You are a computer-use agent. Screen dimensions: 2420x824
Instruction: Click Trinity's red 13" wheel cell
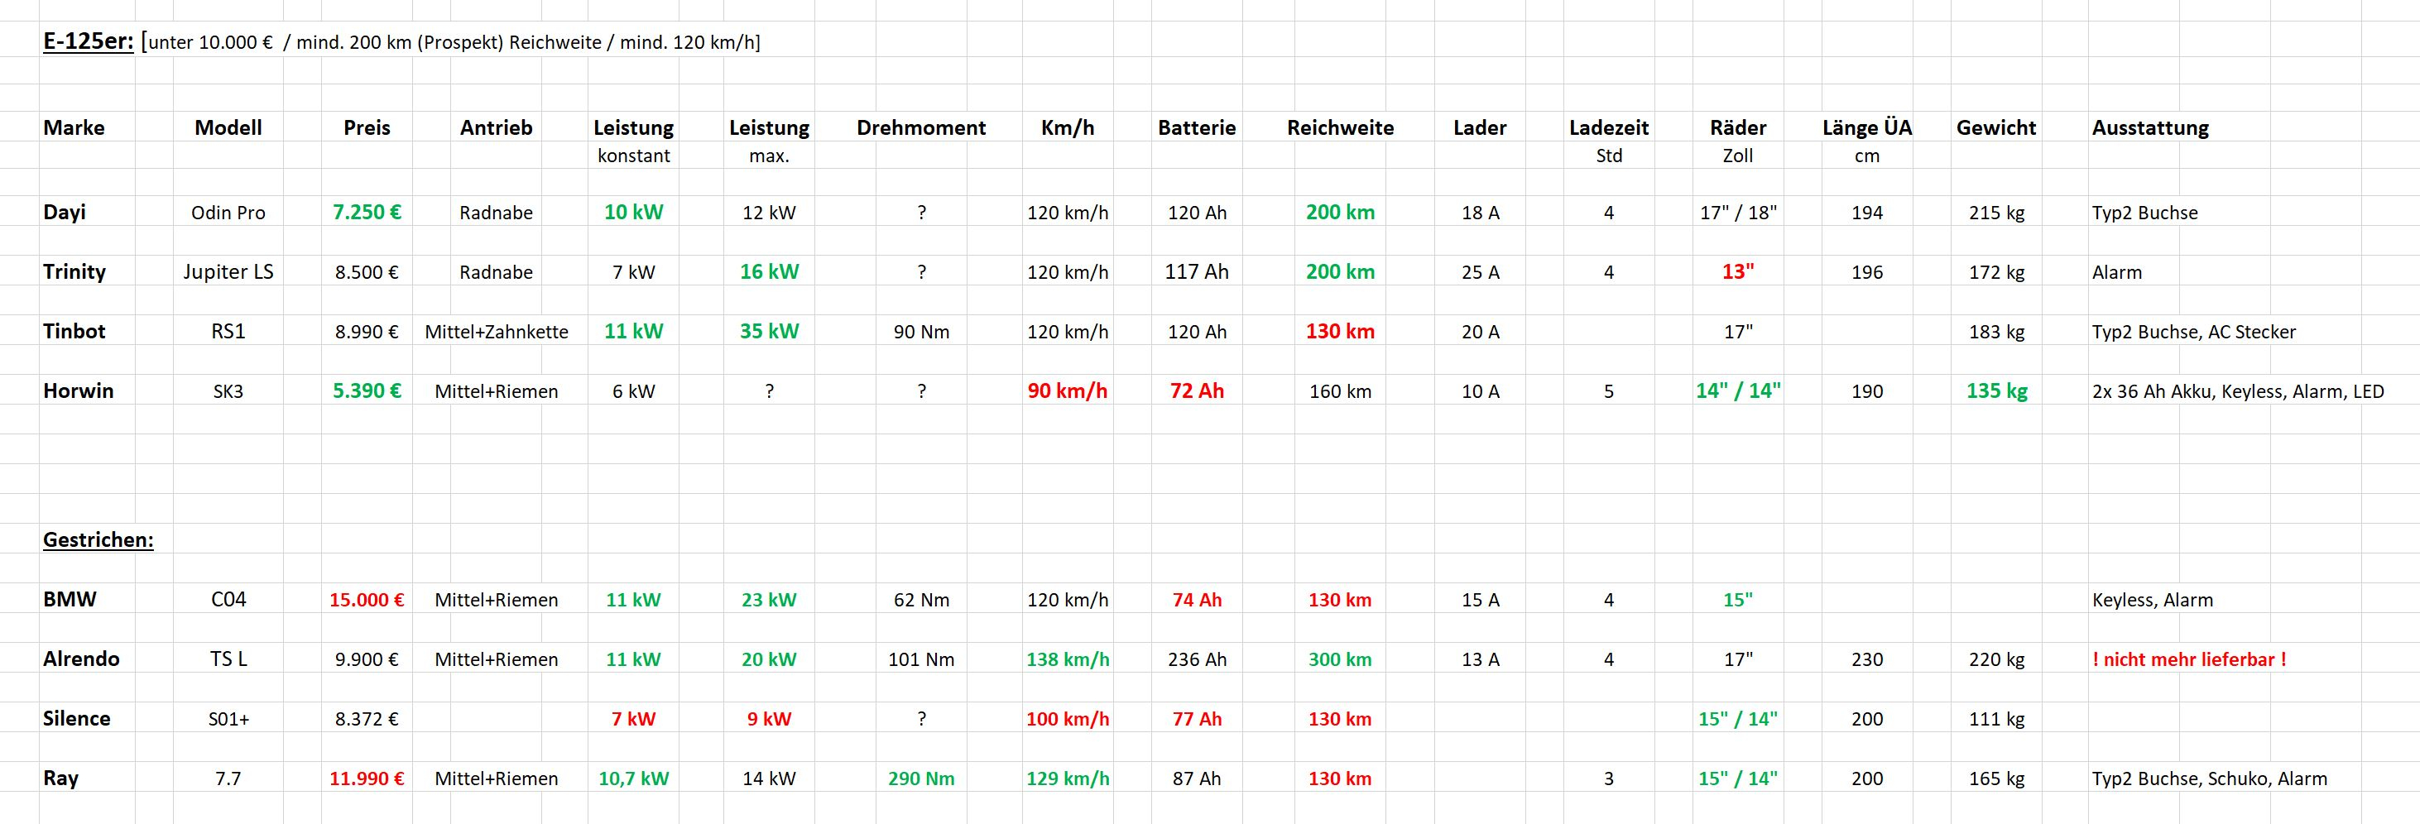point(1737,272)
